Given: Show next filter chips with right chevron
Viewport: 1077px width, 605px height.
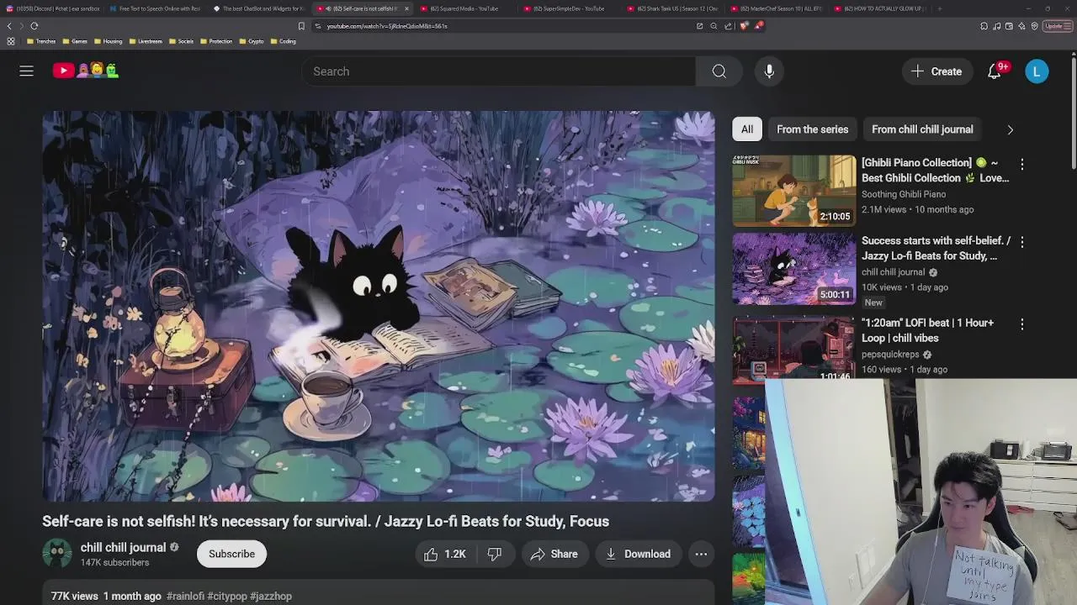Looking at the screenshot, I should point(1010,129).
